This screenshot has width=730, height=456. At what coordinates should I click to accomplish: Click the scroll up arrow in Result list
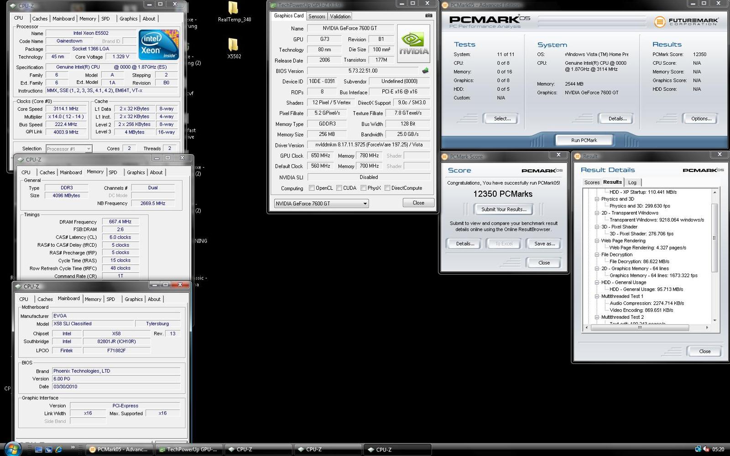[x=714, y=192]
